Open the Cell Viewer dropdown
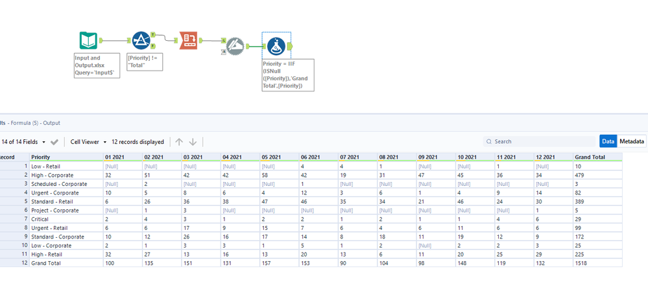This screenshot has width=648, height=298. coord(88,142)
